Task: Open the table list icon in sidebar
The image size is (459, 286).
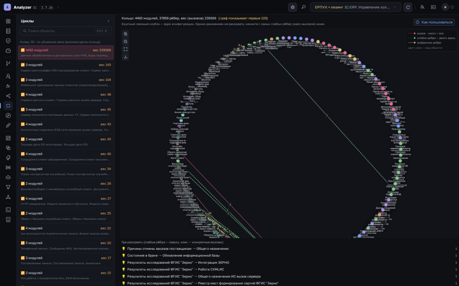Action: click(x=8, y=31)
